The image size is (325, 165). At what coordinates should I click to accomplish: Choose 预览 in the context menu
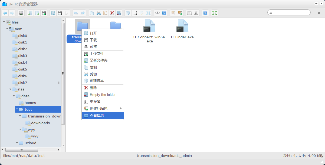[103, 47]
